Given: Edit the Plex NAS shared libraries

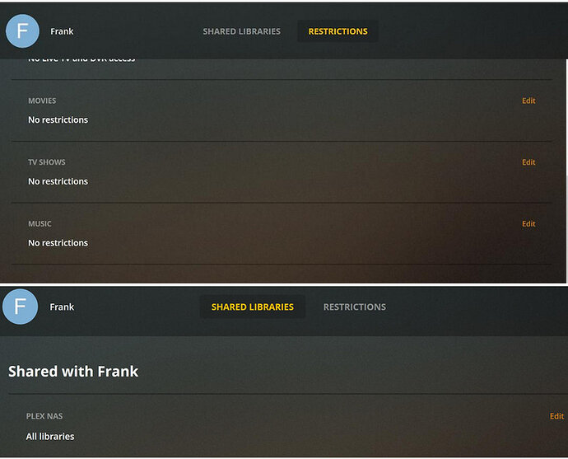Looking at the screenshot, I should point(556,416).
